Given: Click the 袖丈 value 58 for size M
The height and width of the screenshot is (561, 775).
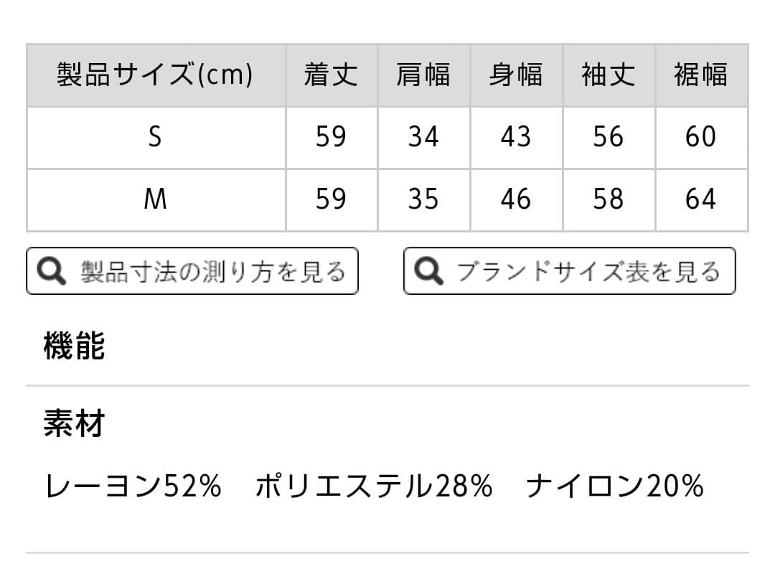Looking at the screenshot, I should (x=609, y=199).
